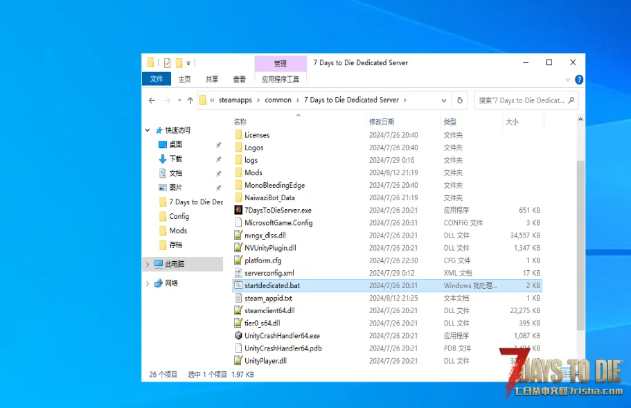Select the Logos folder name
The width and height of the screenshot is (631, 408).
click(x=254, y=148)
